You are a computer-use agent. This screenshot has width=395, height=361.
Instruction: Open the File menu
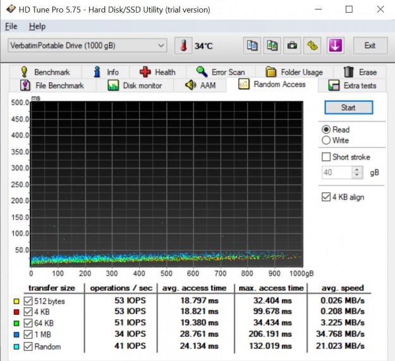click(11, 27)
